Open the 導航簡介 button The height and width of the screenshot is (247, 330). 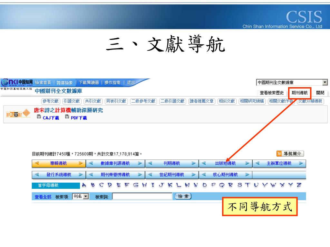tap(290, 153)
